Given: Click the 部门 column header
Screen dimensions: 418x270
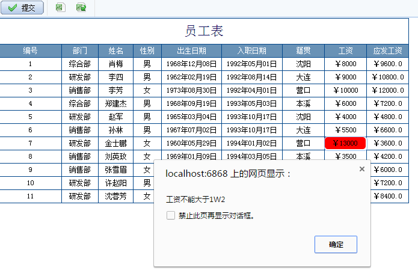Looking at the screenshot, I should [80, 51].
